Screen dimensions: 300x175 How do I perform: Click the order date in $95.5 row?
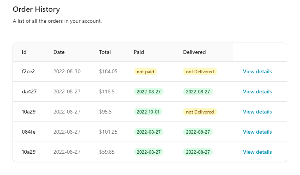(67, 112)
